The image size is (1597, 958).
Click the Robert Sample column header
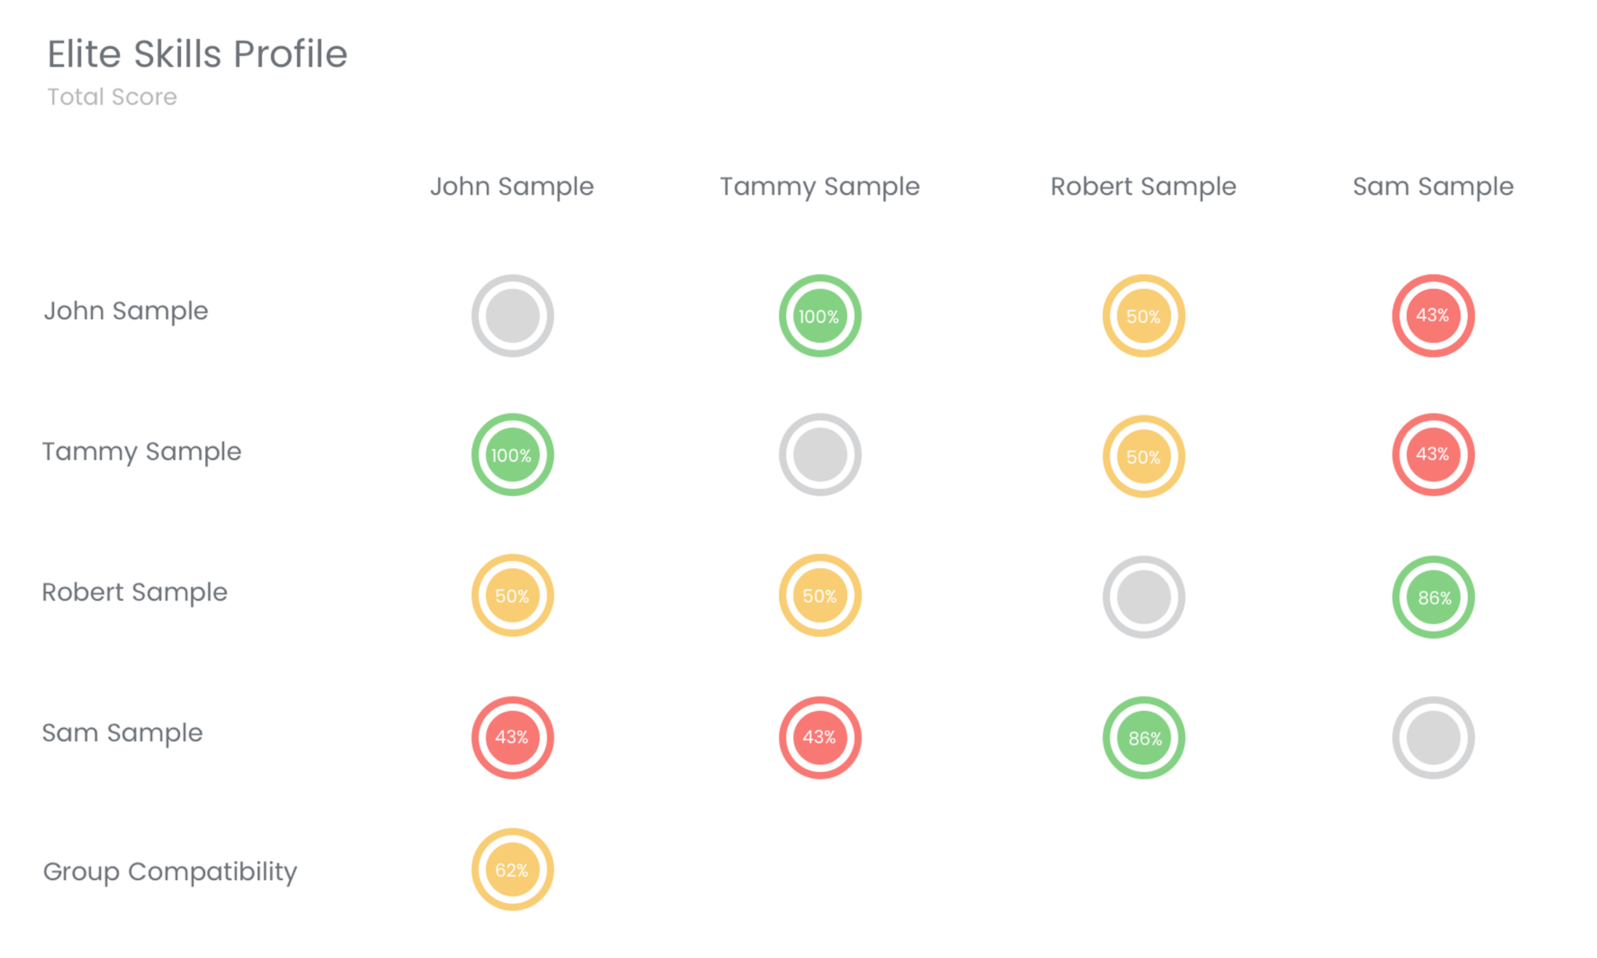(1143, 187)
